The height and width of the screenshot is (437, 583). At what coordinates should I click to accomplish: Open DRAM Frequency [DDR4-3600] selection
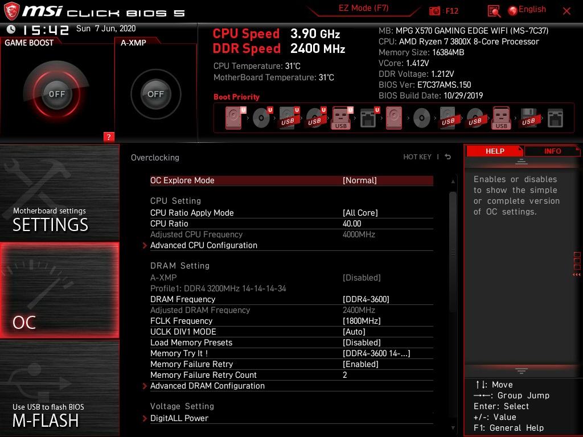click(x=291, y=299)
